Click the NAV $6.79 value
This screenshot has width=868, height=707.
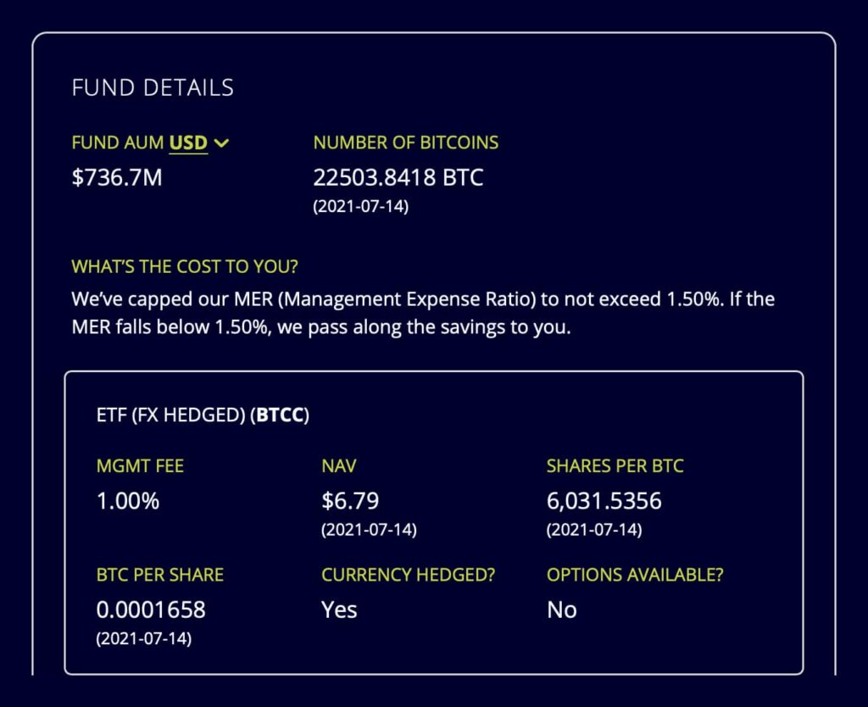pos(350,501)
